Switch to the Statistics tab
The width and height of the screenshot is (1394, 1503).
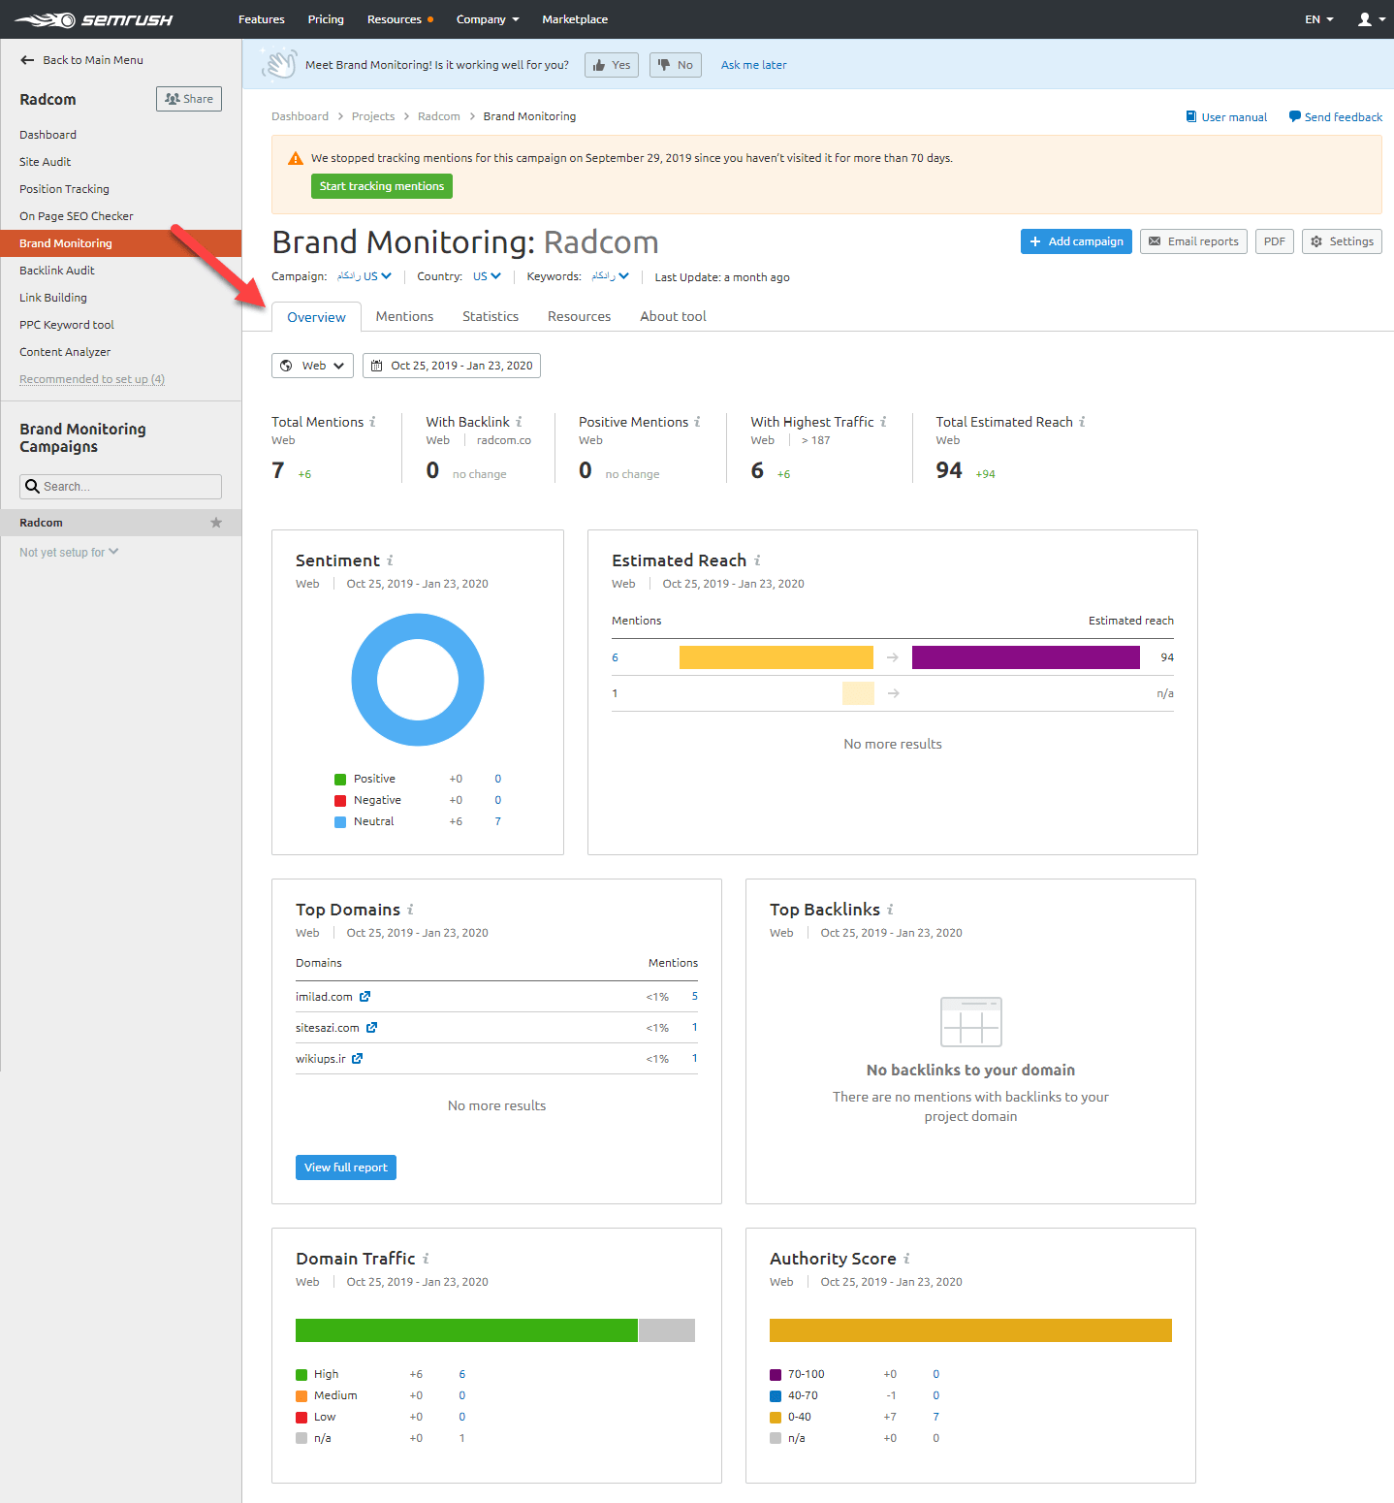click(490, 317)
